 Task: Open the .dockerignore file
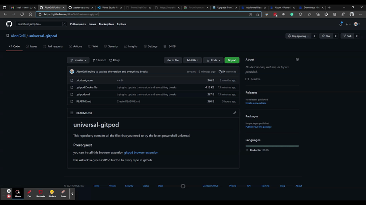pyautogui.click(x=85, y=81)
